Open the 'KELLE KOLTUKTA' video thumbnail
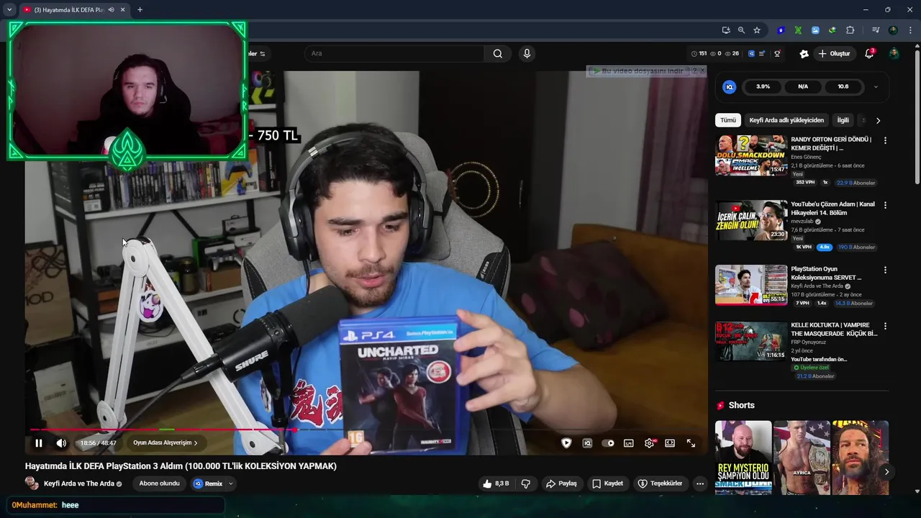 pos(751,341)
